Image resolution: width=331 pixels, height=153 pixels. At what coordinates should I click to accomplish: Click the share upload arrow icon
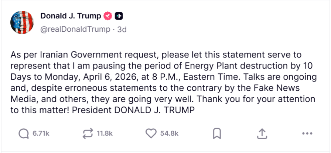[262, 133]
